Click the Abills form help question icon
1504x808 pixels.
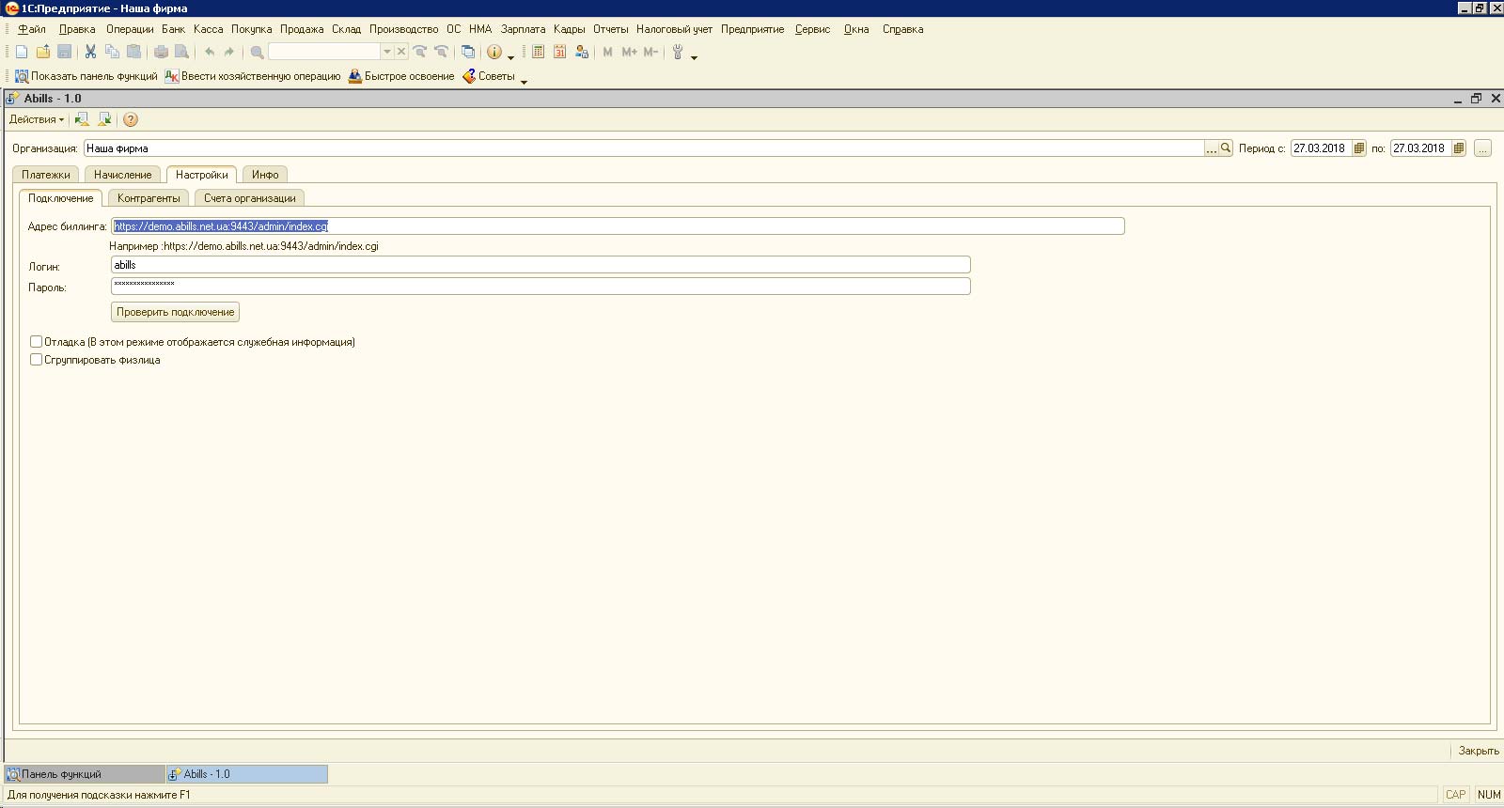click(131, 119)
